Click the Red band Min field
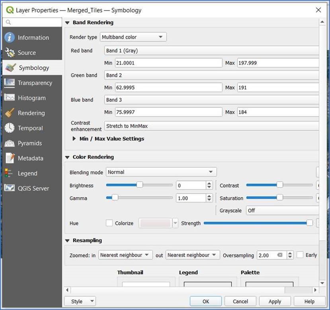The width and height of the screenshot is (330, 310). [x=168, y=63]
